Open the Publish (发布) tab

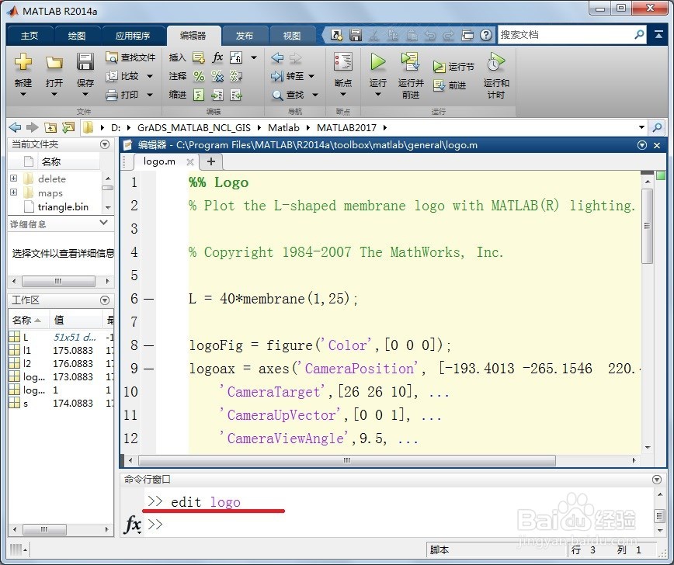click(x=245, y=36)
